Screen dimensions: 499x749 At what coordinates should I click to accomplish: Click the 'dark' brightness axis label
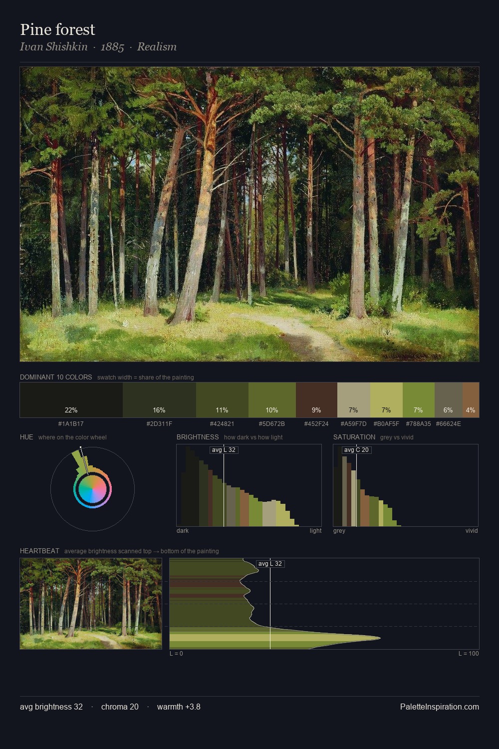click(183, 530)
